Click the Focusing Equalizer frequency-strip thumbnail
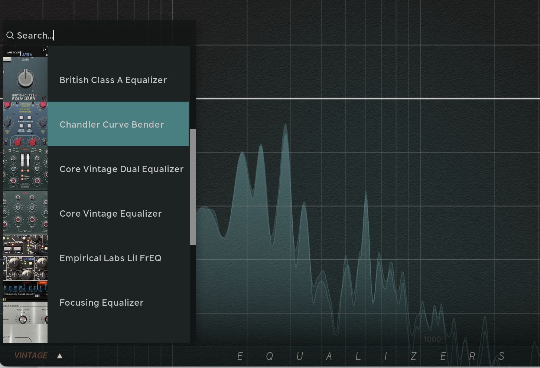540x368 pixels. click(25, 291)
